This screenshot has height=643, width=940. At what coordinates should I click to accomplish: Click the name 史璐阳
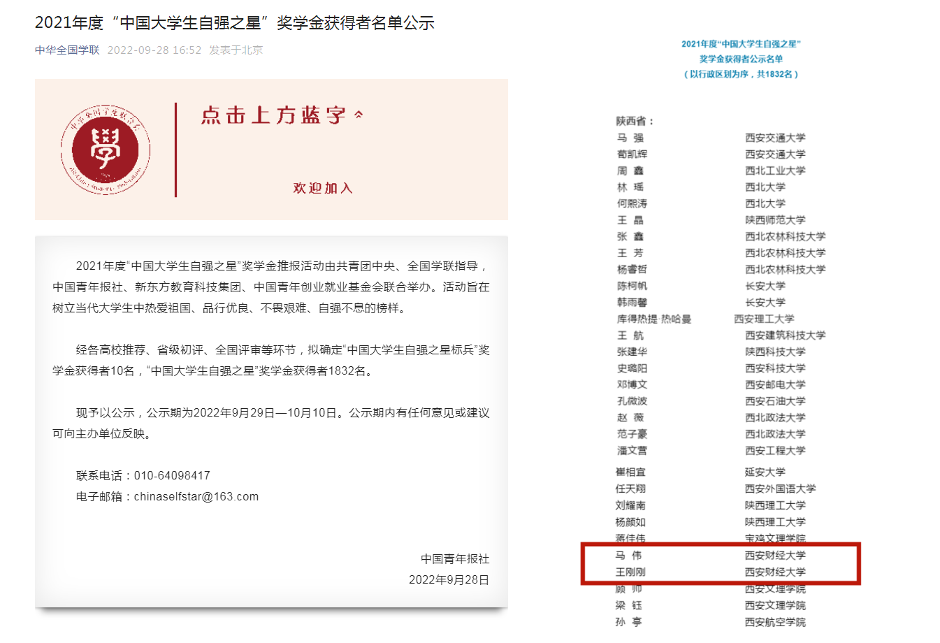click(x=632, y=368)
